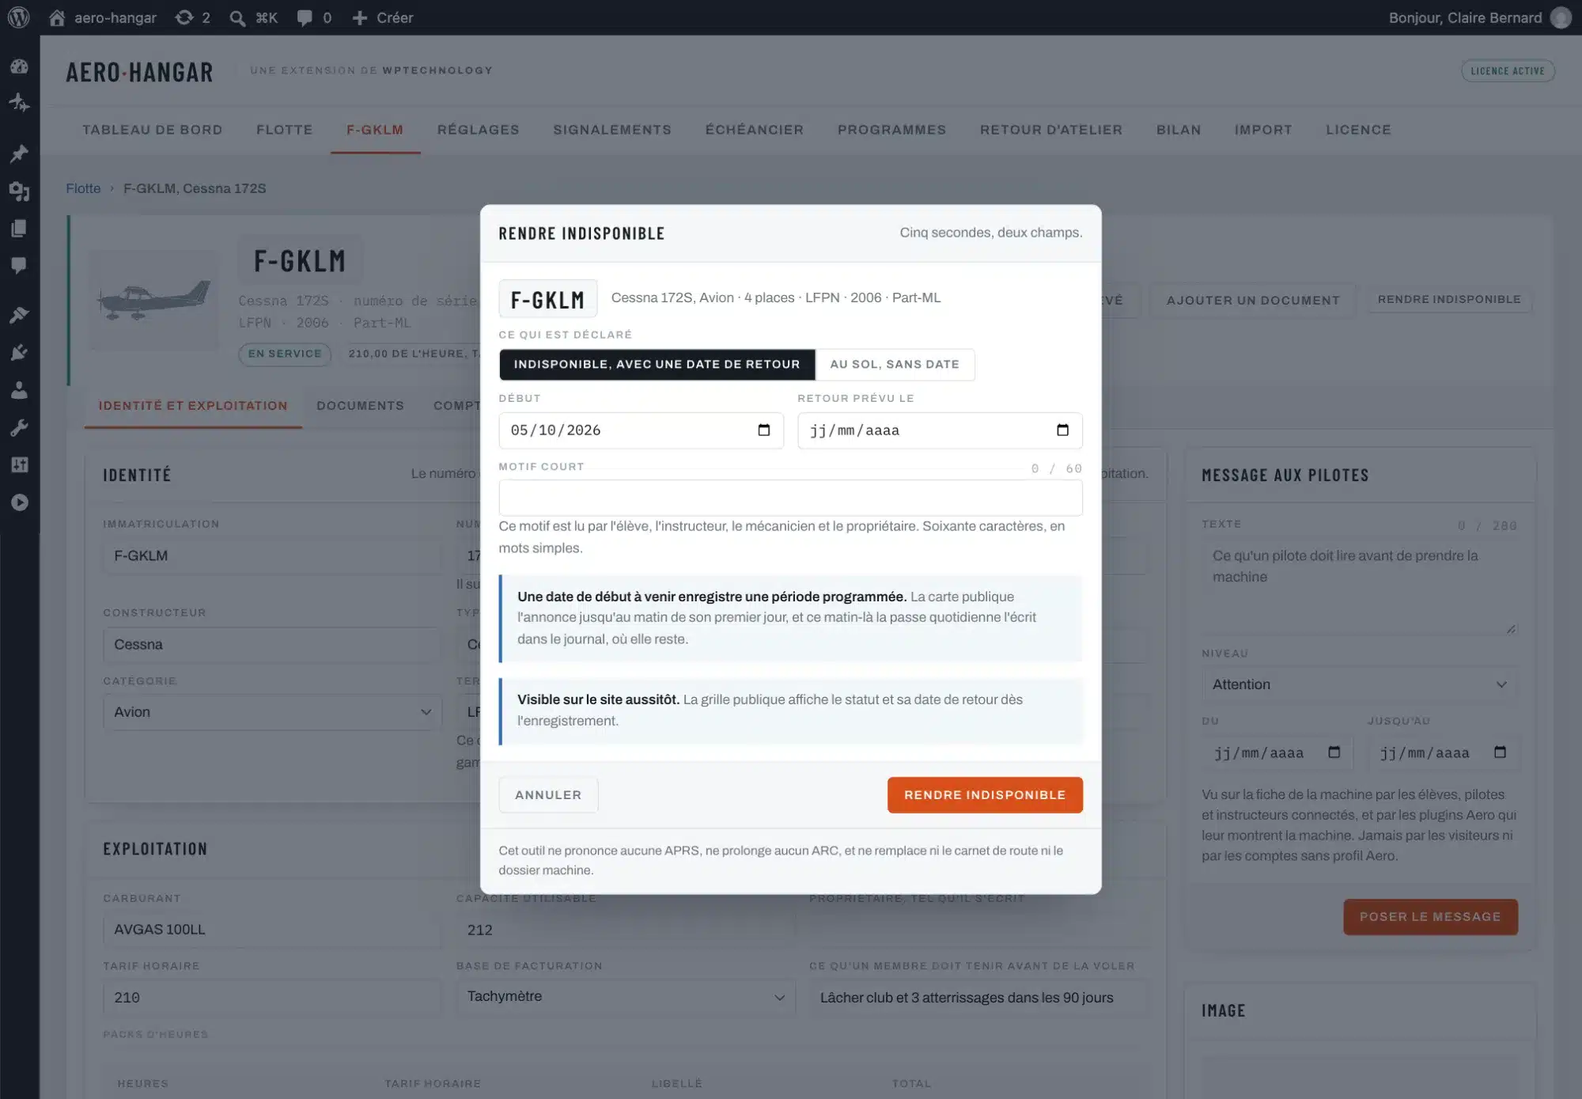
Task: Click the Motif court text field
Action: tap(790, 498)
